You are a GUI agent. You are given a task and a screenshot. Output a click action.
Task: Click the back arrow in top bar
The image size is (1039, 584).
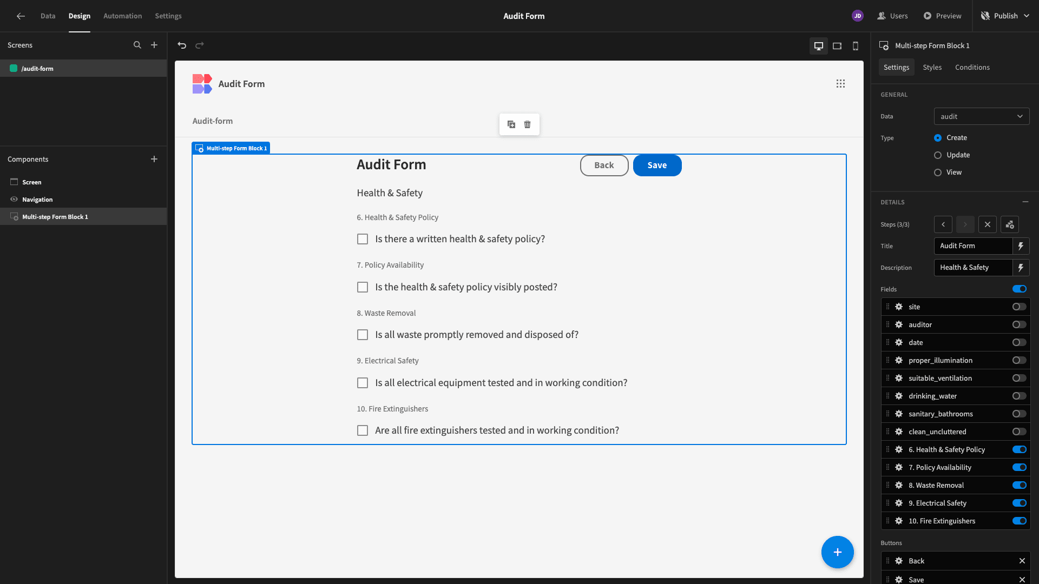coord(21,16)
